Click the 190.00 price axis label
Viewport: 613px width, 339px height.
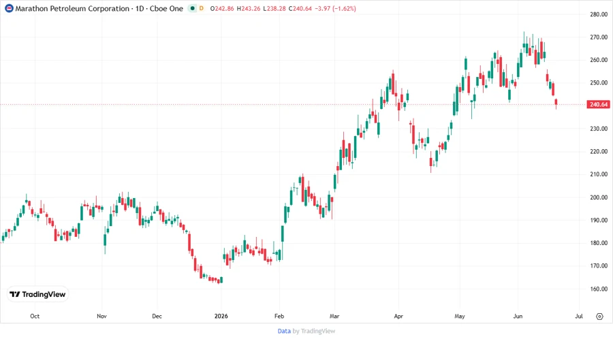coord(599,220)
